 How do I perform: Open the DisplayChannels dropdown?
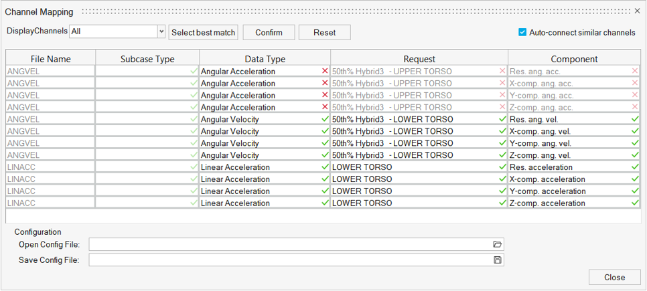[161, 31]
